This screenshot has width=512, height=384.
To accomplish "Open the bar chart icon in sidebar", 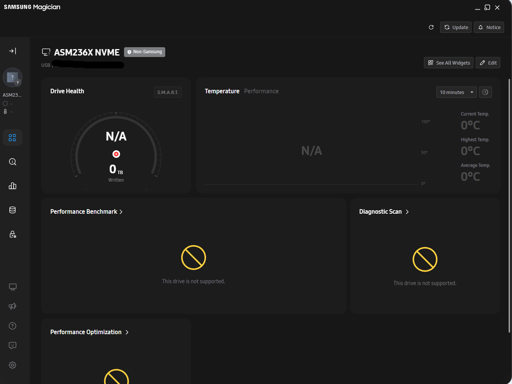I will point(12,186).
